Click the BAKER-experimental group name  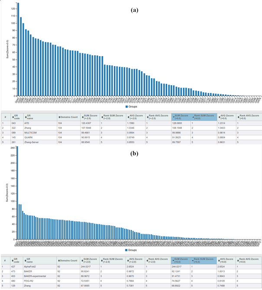(35, 276)
